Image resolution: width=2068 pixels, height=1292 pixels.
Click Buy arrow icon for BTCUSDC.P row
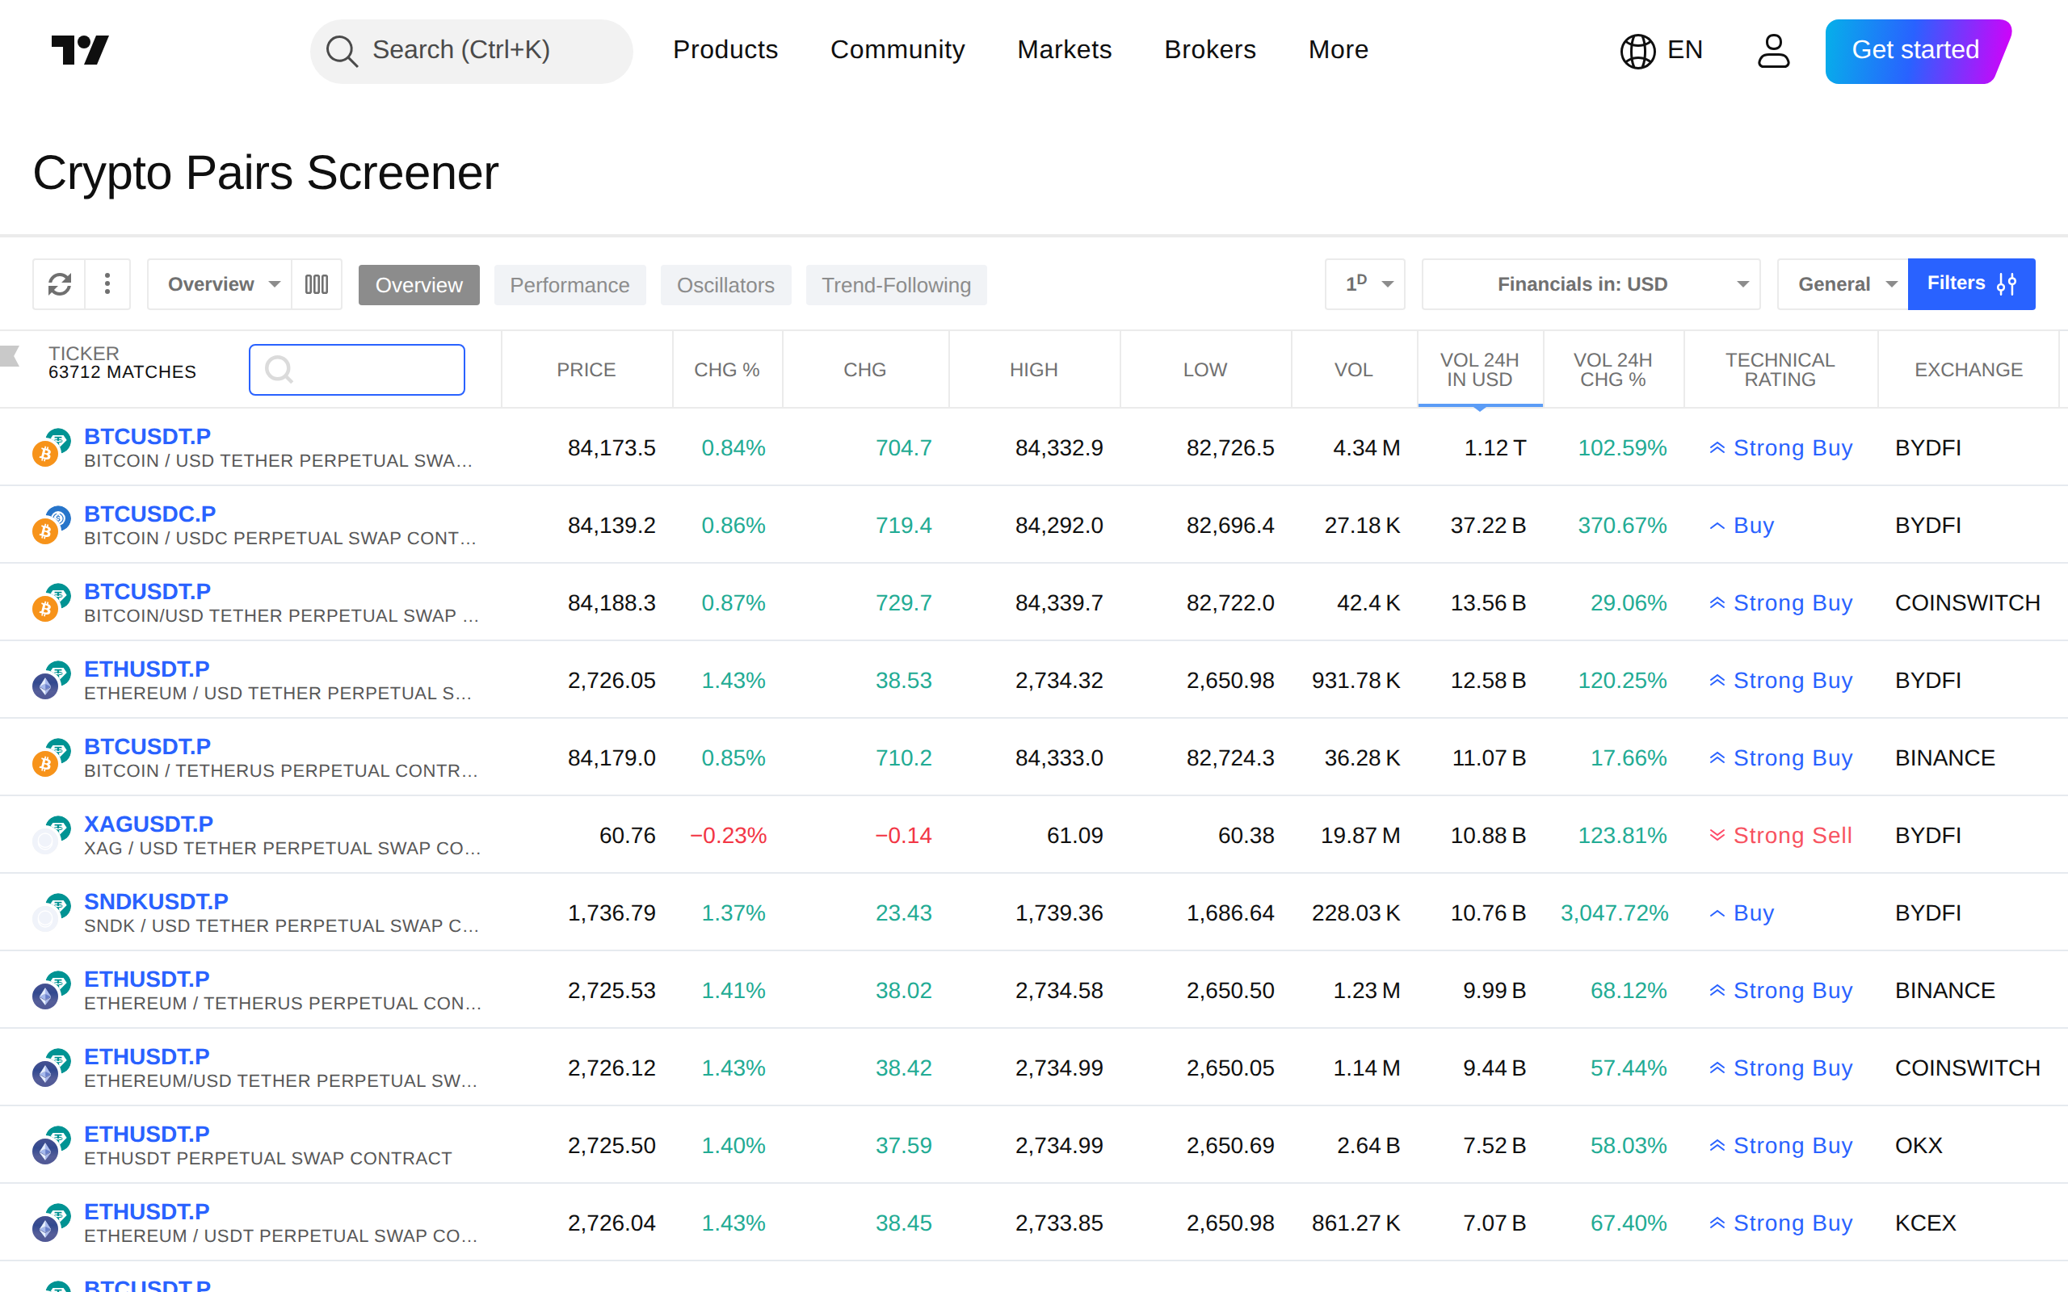click(1717, 526)
